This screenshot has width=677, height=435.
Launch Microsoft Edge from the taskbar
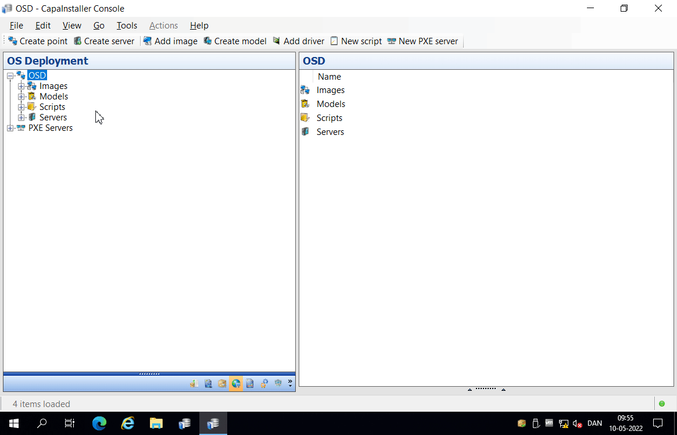[x=99, y=423]
